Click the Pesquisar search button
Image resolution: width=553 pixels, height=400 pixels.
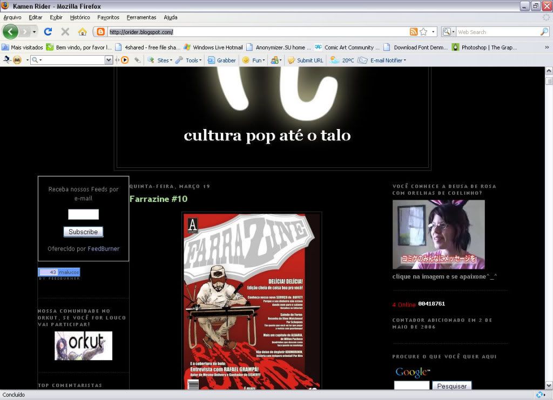tap(452, 386)
